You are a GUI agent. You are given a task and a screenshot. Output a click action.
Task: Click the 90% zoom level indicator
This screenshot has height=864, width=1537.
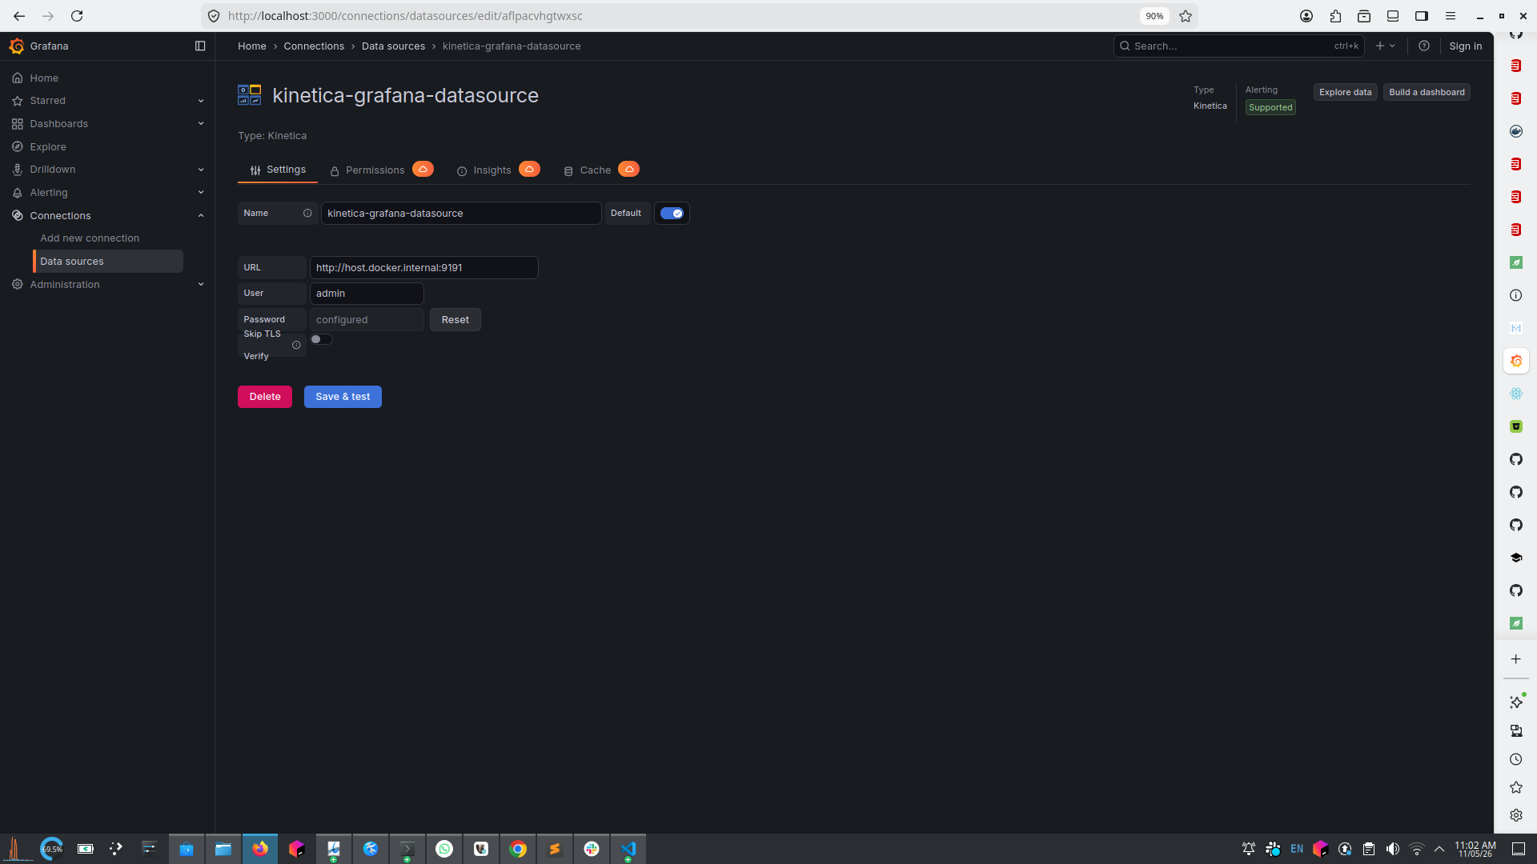point(1154,16)
